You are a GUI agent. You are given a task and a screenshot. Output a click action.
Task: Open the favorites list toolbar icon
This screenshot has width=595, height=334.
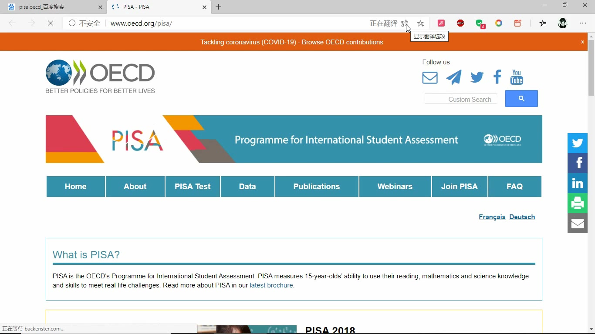point(543,23)
